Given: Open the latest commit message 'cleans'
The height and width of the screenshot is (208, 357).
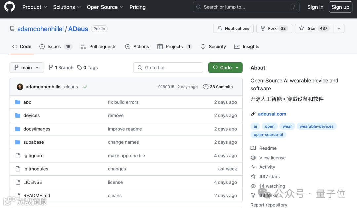Looking at the screenshot, I should [71, 87].
